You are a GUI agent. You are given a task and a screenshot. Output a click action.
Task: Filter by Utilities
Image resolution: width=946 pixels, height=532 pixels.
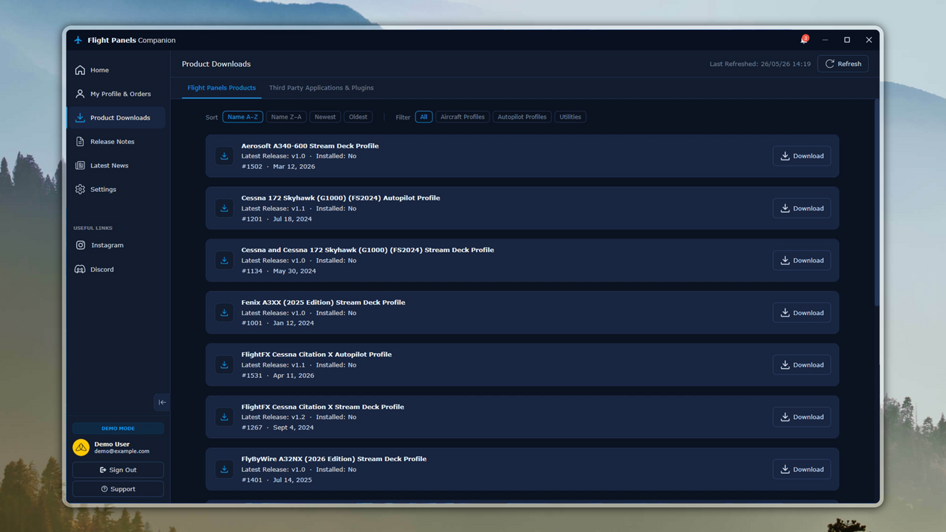tap(570, 117)
